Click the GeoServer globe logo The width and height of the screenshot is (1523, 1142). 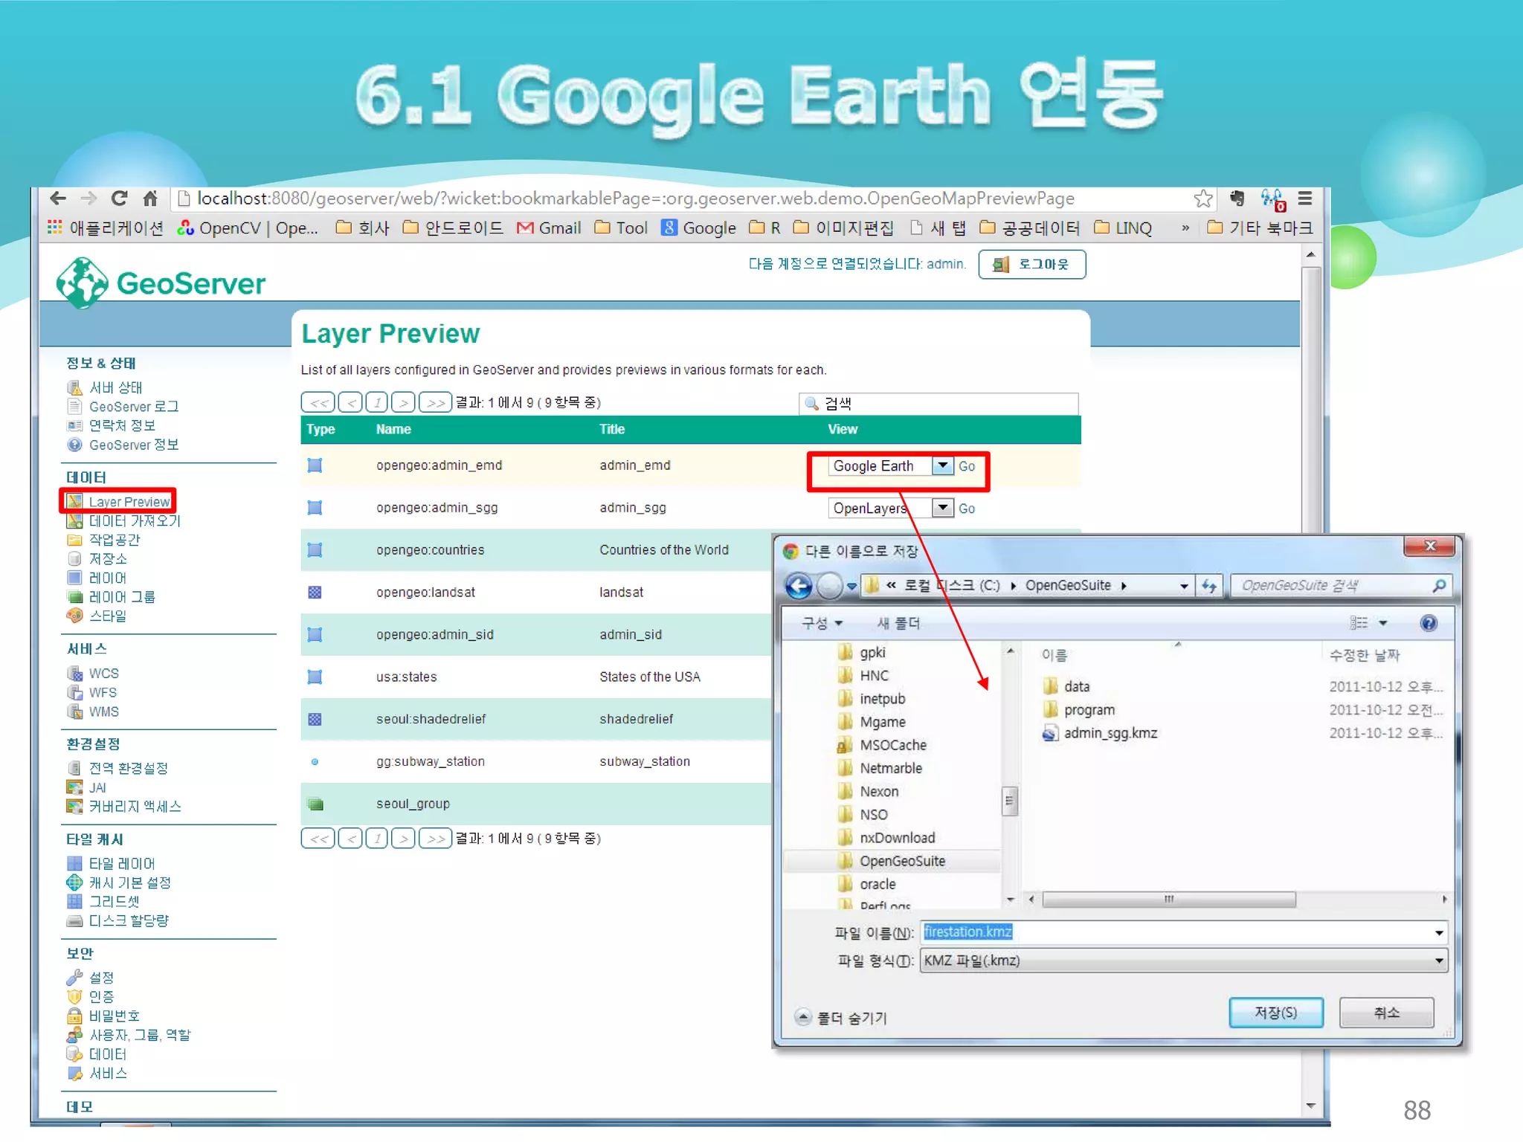[82, 283]
